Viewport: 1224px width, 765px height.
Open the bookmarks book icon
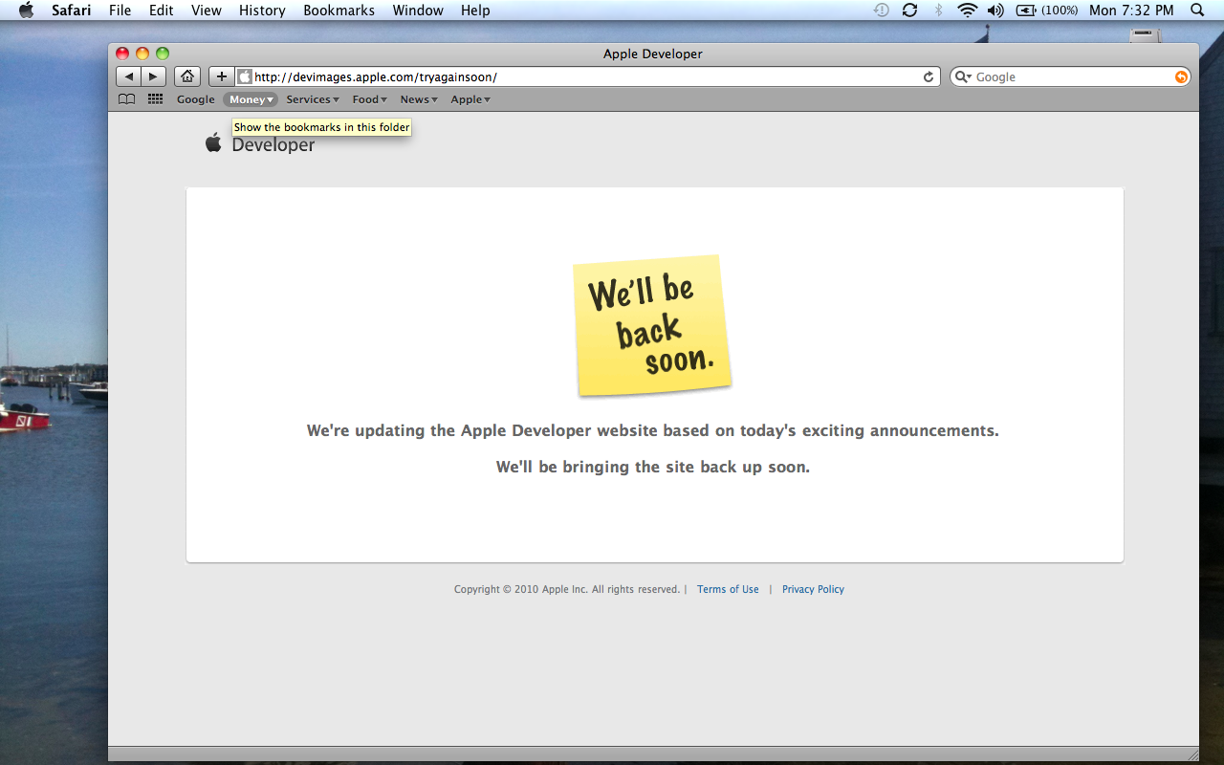pyautogui.click(x=126, y=99)
